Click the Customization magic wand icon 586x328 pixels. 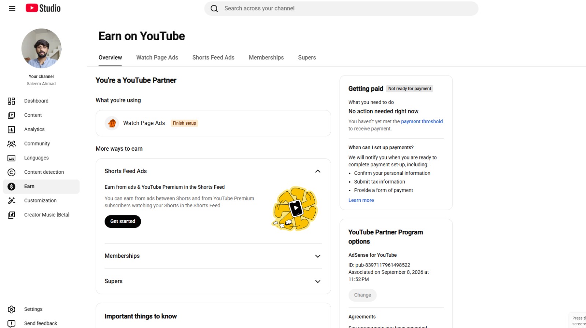point(11,201)
